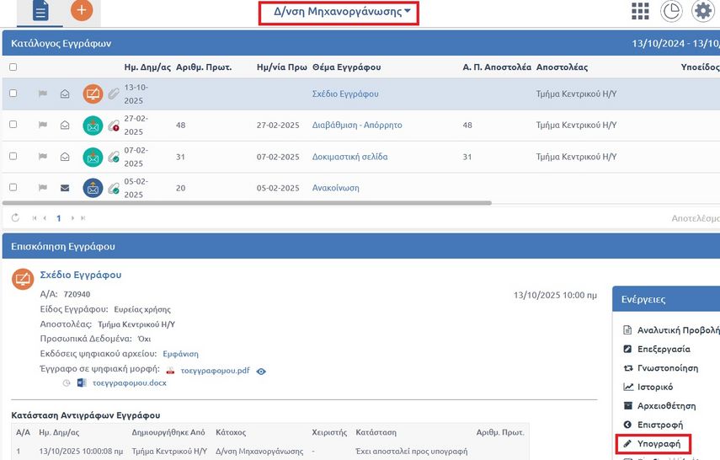720x460 pixels.
Task: Click the pie chart statistics icon
Action: [671, 11]
